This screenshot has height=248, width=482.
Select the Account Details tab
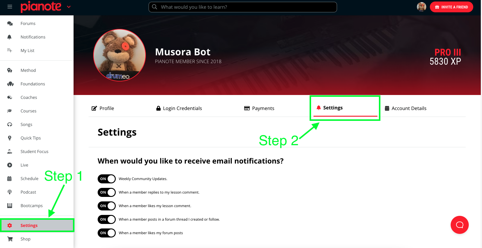405,108
